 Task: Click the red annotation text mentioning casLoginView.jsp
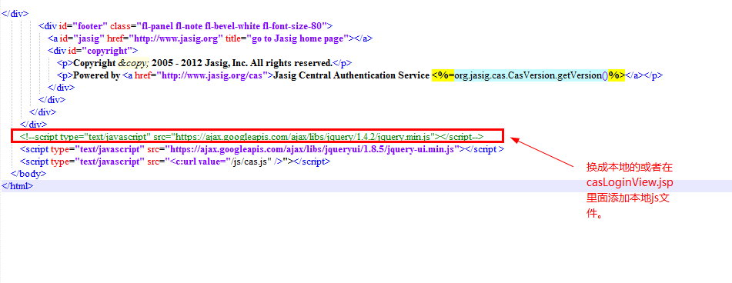tap(629, 191)
